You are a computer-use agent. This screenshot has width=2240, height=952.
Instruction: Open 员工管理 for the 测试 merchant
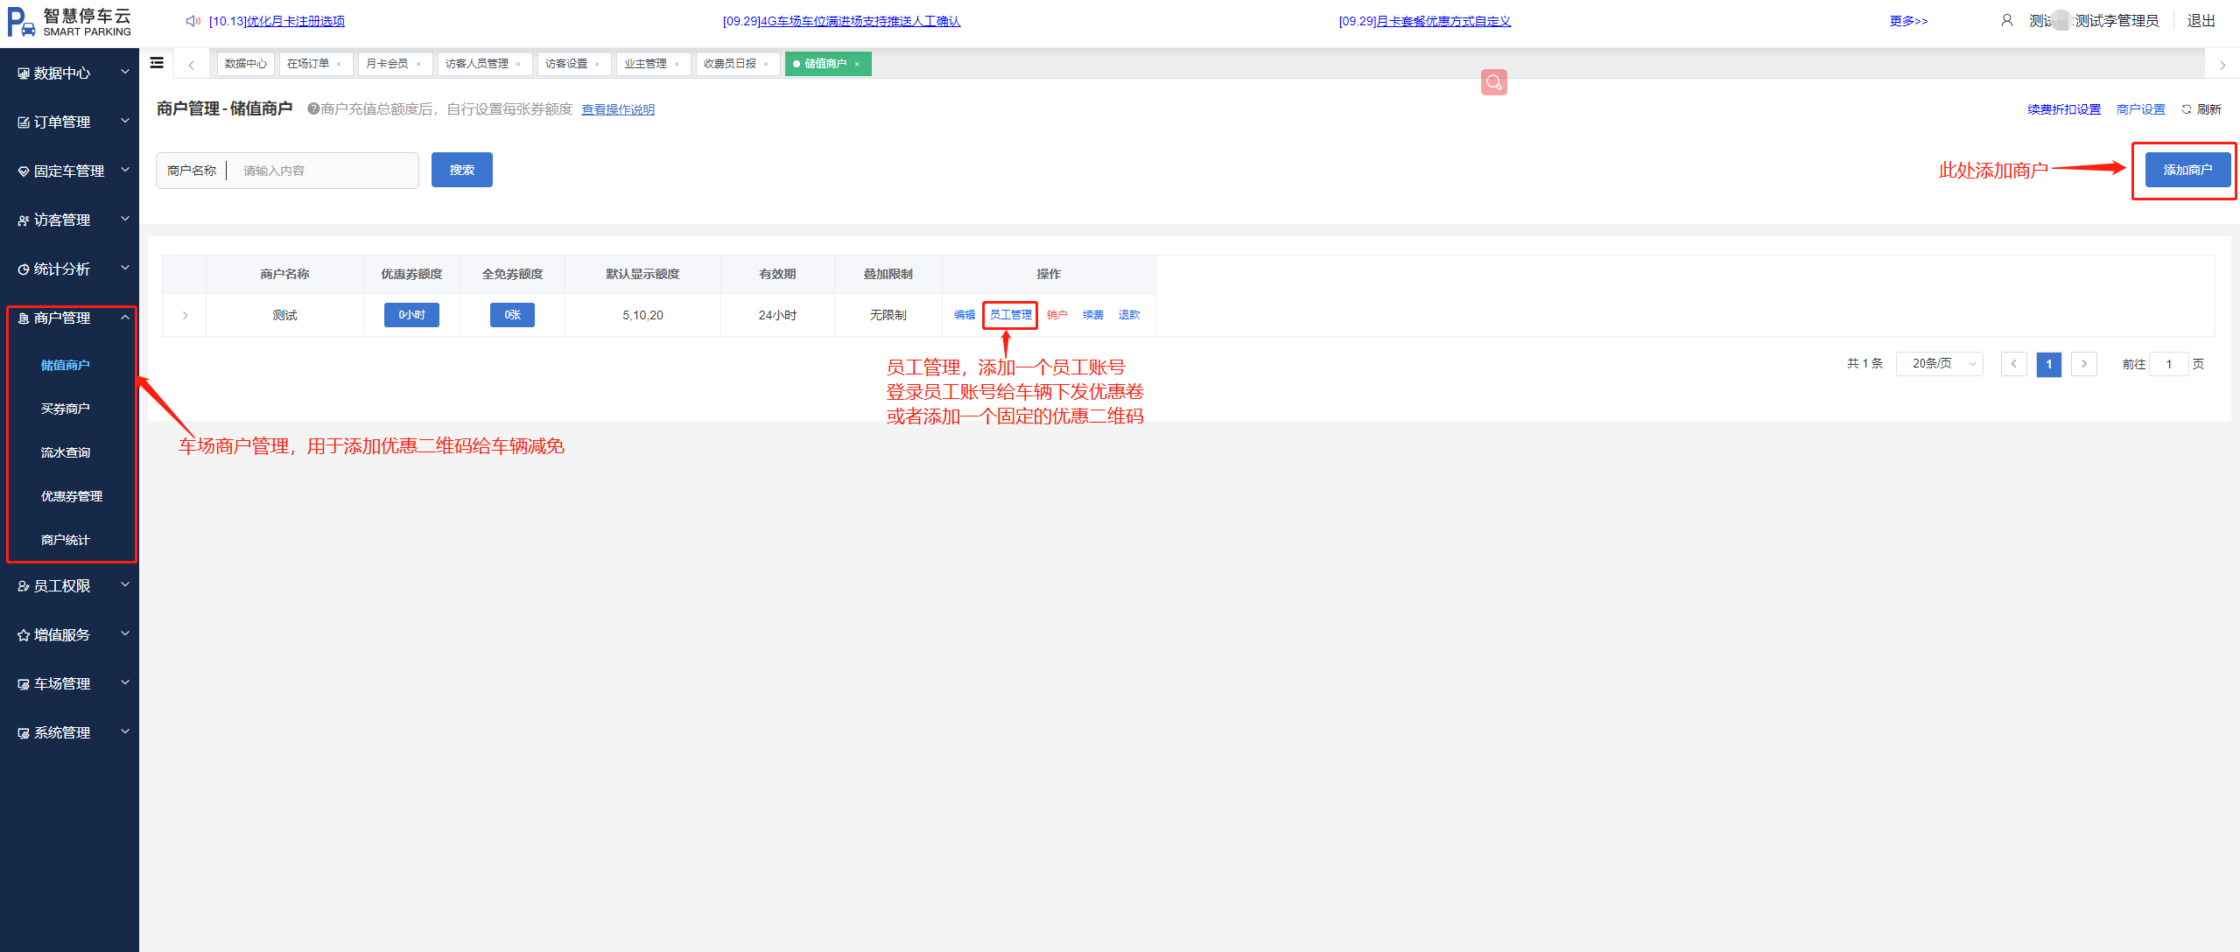point(1011,315)
